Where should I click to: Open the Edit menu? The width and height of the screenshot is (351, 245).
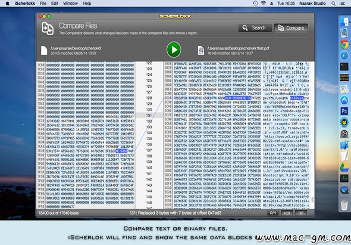click(x=55, y=4)
